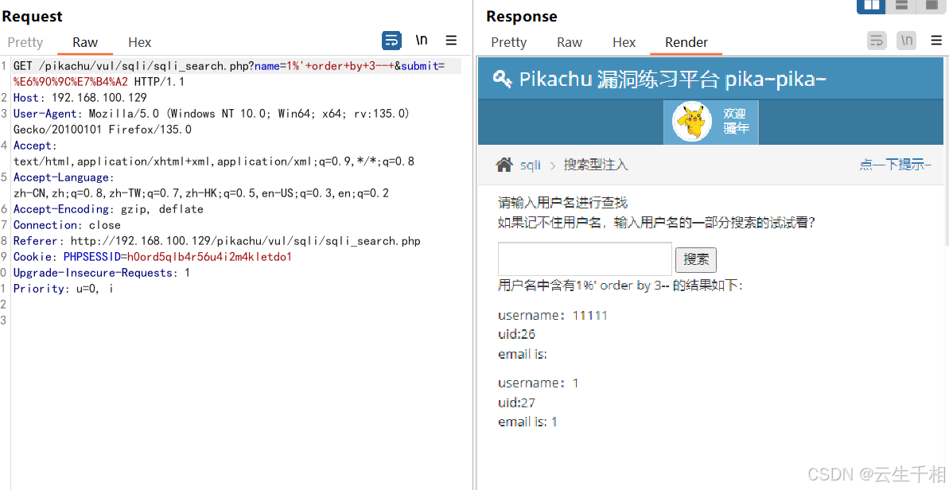Open Request panel hamburger menu

click(451, 41)
